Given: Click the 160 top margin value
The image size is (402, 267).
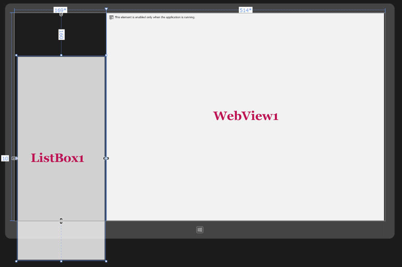Looking at the screenshot, I should (61, 34).
